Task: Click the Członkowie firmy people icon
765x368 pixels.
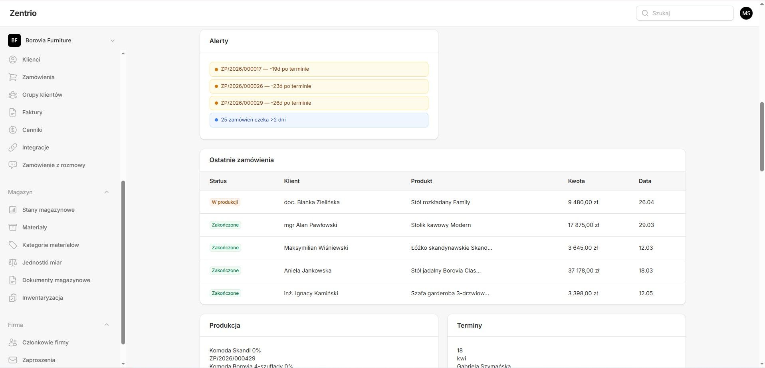Action: (x=13, y=342)
